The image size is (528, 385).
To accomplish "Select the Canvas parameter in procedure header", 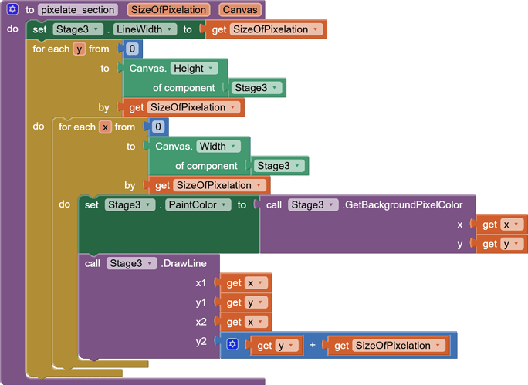I will [x=239, y=10].
